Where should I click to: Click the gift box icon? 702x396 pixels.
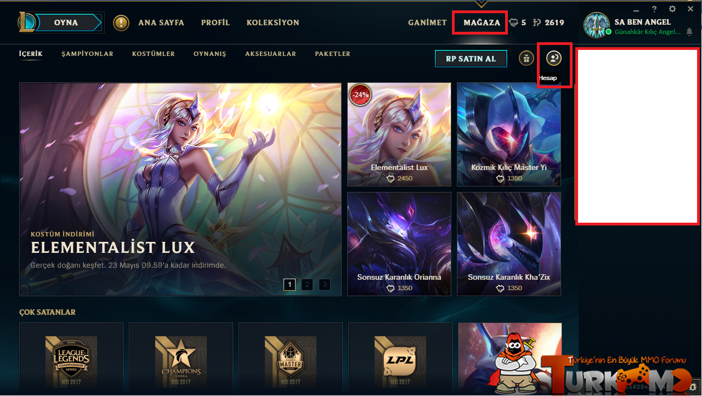526,58
